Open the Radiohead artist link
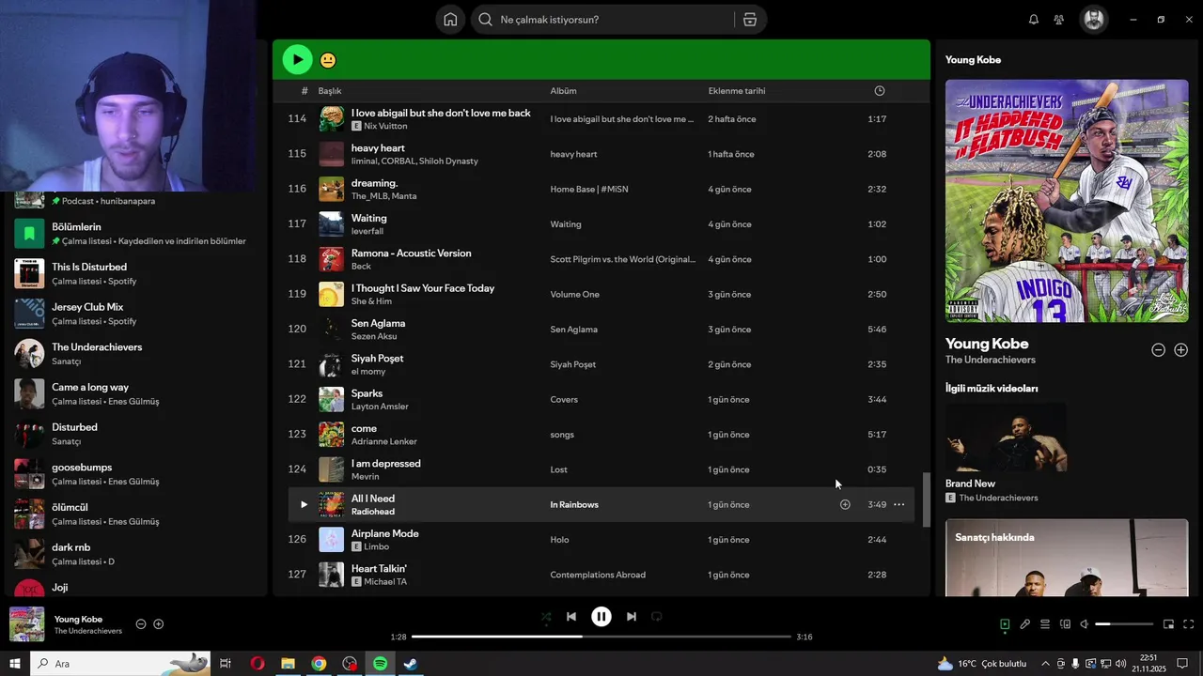 [373, 512]
